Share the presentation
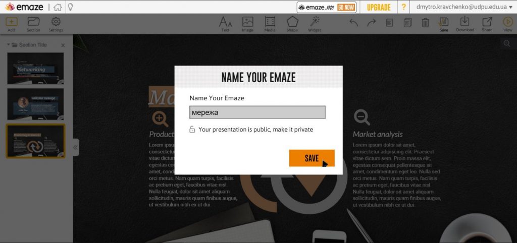 pyautogui.click(x=487, y=25)
